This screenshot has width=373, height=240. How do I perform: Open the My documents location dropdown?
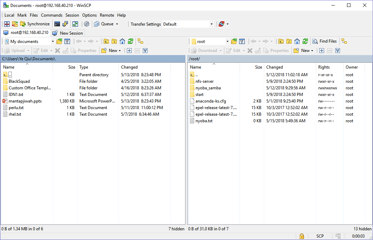tap(53, 41)
